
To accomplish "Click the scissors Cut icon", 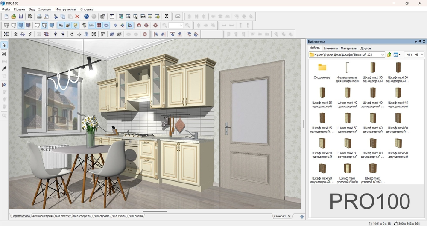I will coord(56,17).
